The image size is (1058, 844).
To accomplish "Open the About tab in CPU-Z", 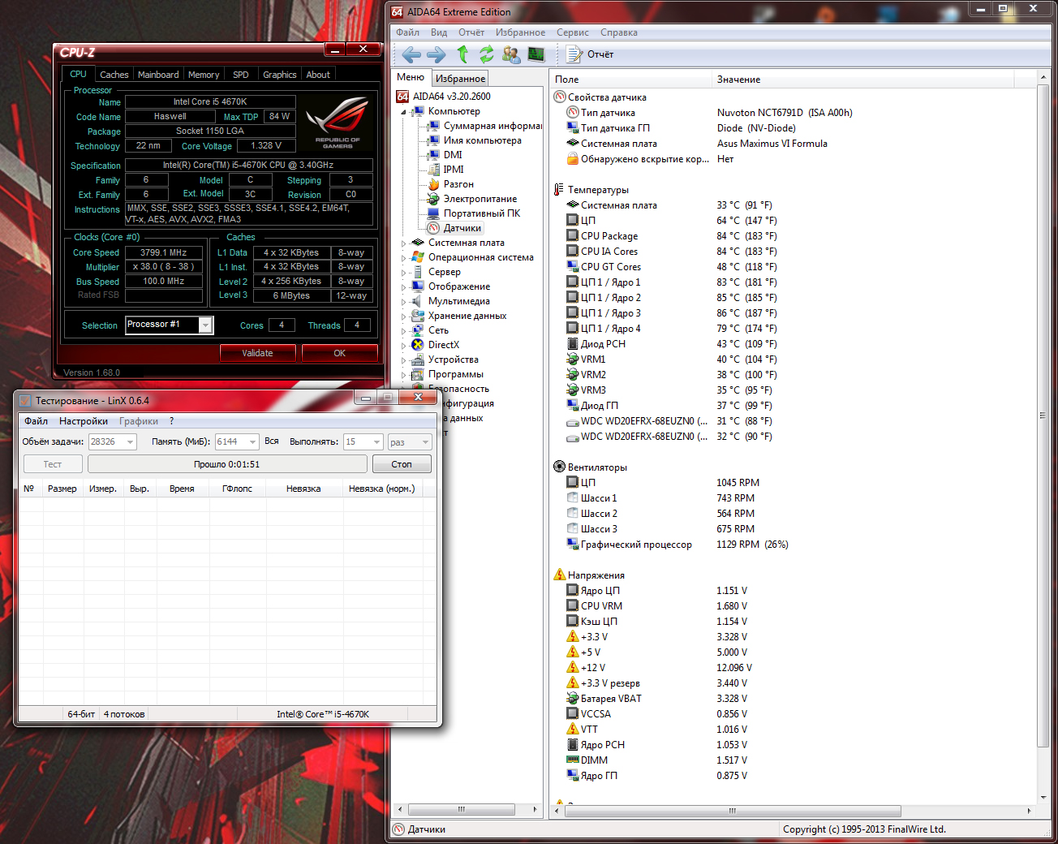I will coord(318,75).
